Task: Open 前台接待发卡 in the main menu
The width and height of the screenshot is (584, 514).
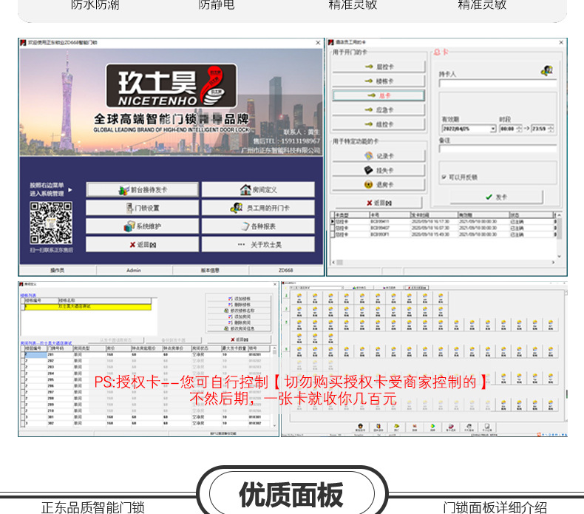Action: [142, 190]
